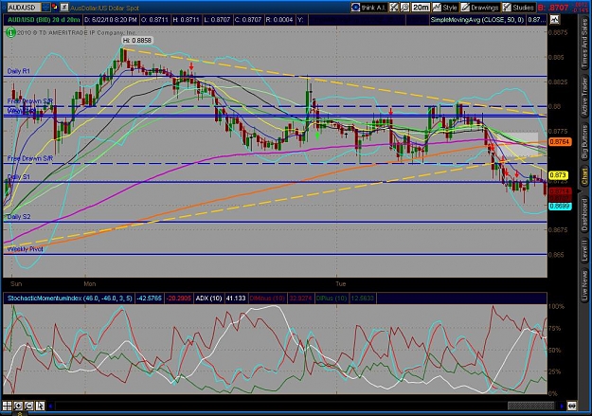Select the Chart side tab
This screenshot has width=592, height=416.
coord(584,177)
